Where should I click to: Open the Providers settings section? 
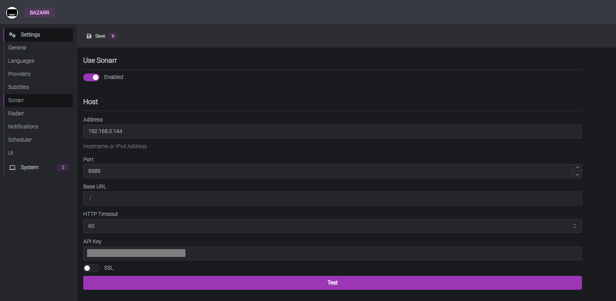(x=19, y=74)
